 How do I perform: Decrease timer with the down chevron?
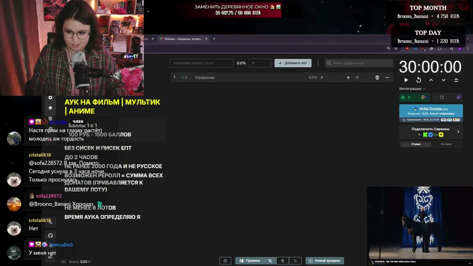(444, 80)
